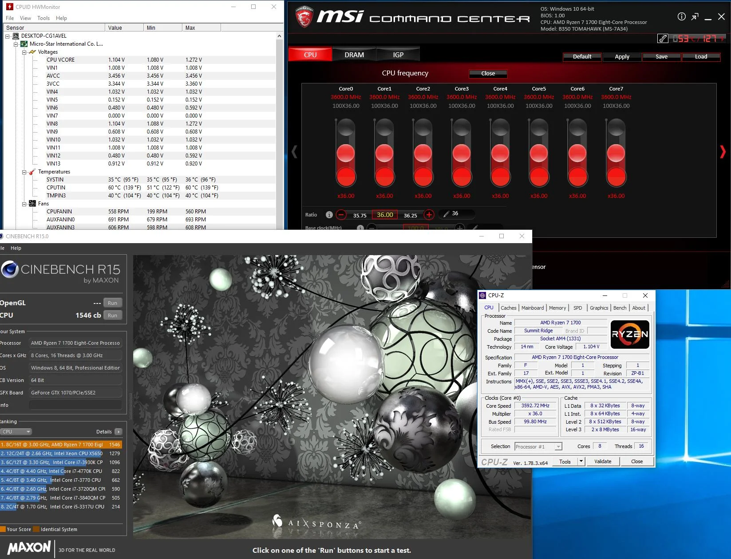Image resolution: width=731 pixels, height=559 pixels.
Task: Run the Cinebench OpenGL test
Action: 113,303
